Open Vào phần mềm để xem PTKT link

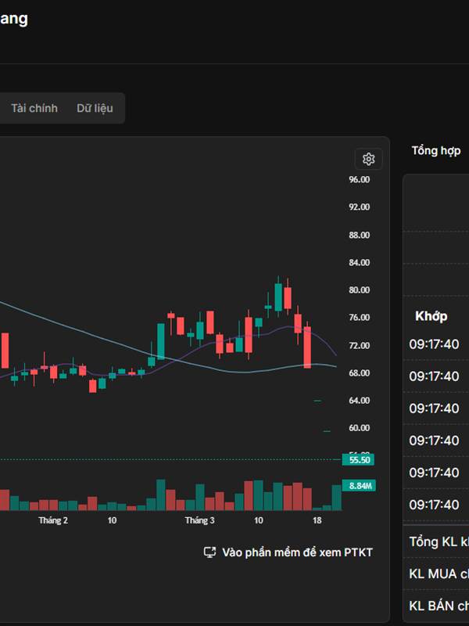click(297, 552)
